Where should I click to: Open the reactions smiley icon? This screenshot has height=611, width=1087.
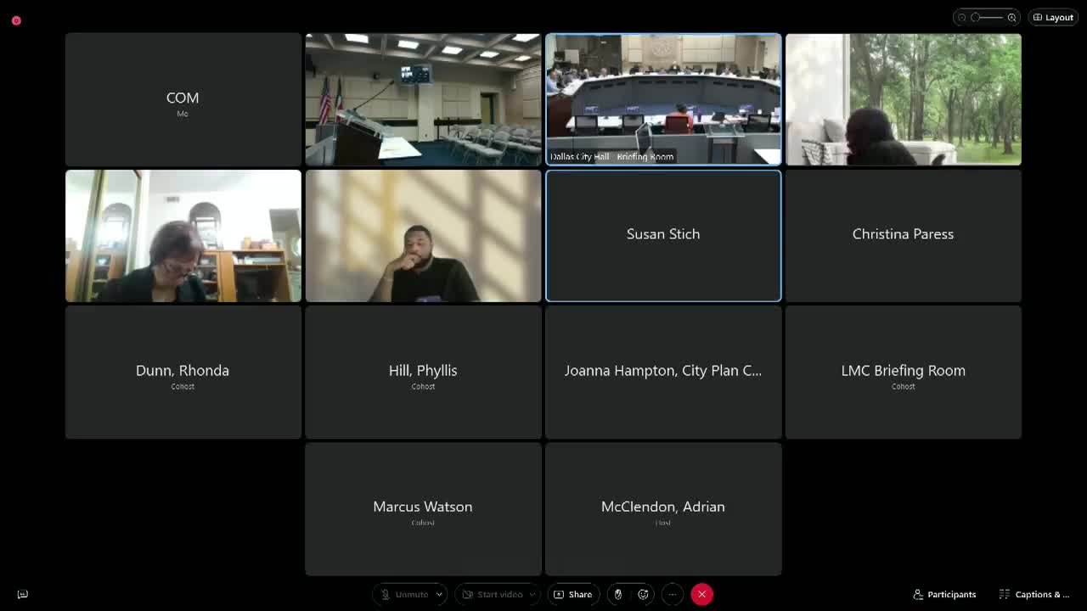643,594
